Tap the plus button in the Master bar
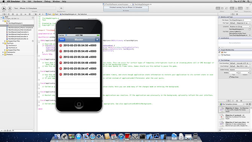The height and width of the screenshot is (142, 252). (x=97, y=40)
